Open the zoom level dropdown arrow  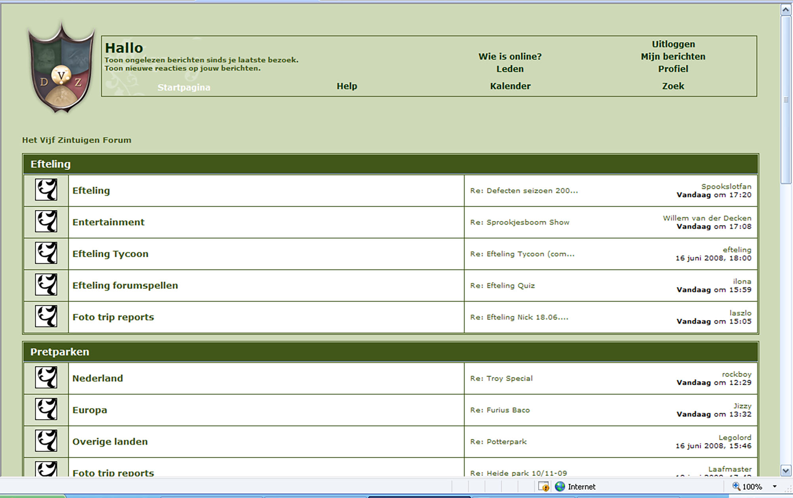point(774,487)
